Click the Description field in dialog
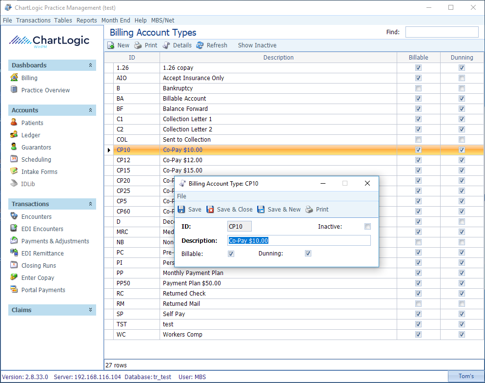The width and height of the screenshot is (485, 383). [x=299, y=240]
